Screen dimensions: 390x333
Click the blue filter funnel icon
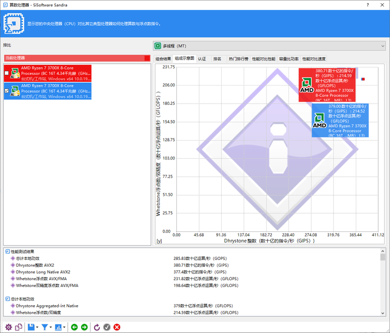44,327
